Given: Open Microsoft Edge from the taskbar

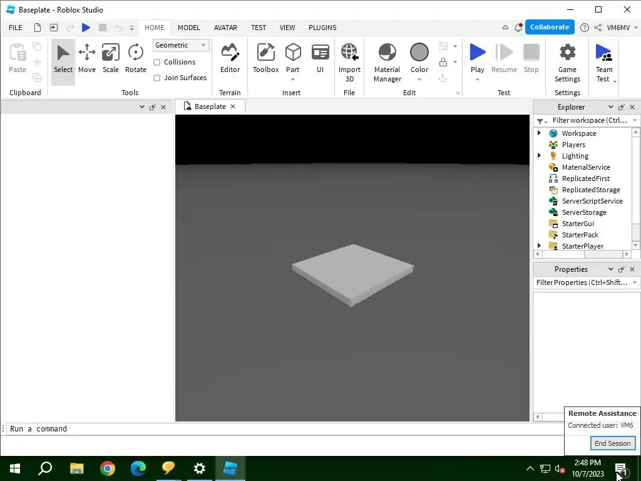Looking at the screenshot, I should click(x=138, y=468).
